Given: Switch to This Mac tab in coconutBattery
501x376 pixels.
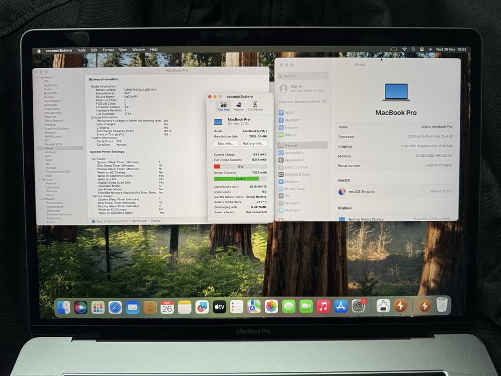Looking at the screenshot, I should 223,106.
